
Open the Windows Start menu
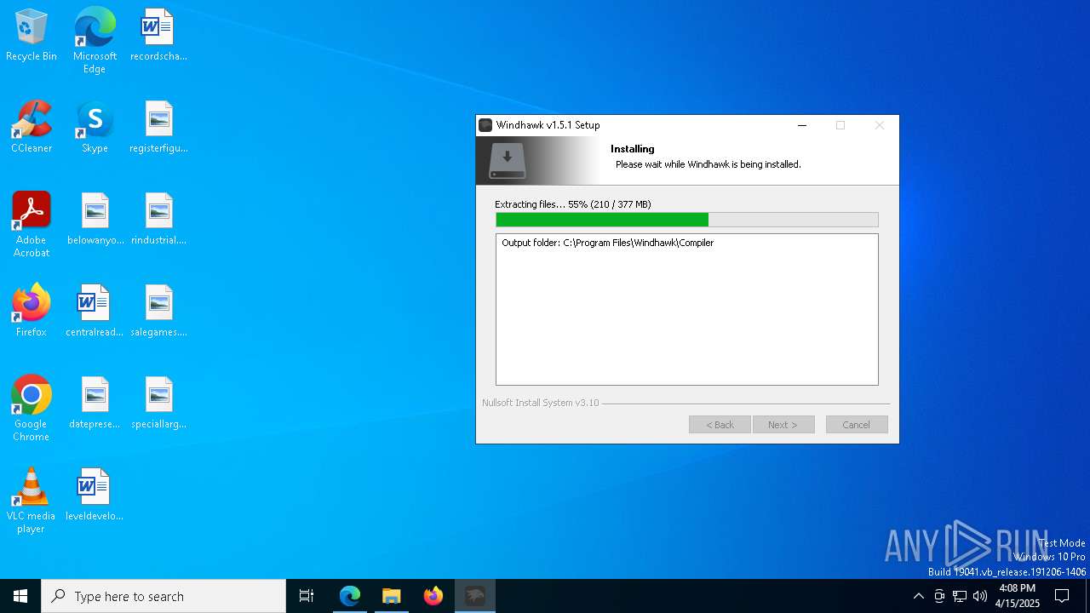tap(20, 596)
